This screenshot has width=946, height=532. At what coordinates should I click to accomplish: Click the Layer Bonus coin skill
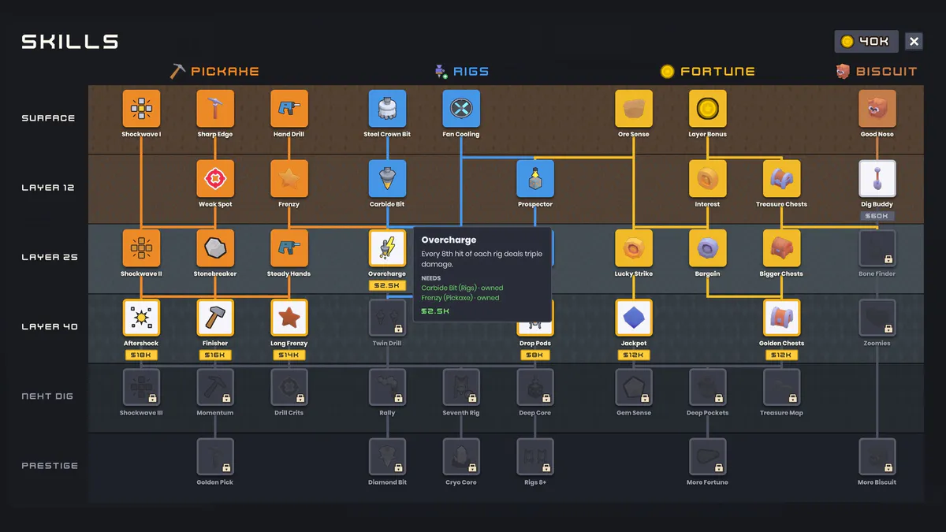(707, 109)
